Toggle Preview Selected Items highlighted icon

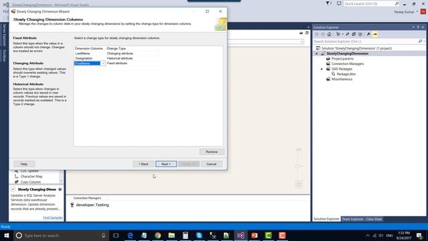374,34
